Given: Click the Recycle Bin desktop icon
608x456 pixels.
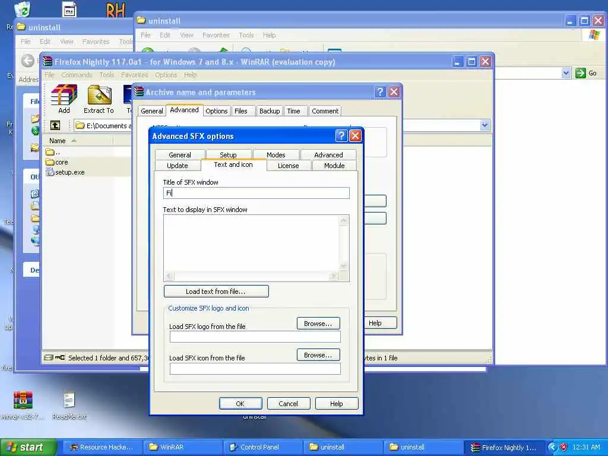Looking at the screenshot, I should 22,9.
